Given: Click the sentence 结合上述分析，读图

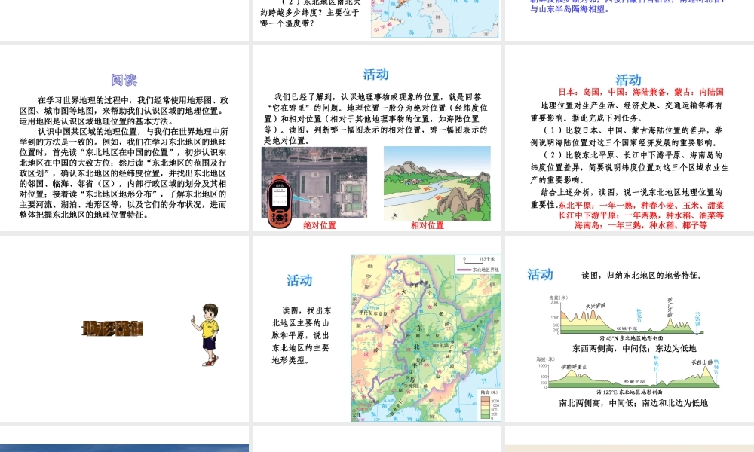Looking at the screenshot, I should (x=627, y=198).
